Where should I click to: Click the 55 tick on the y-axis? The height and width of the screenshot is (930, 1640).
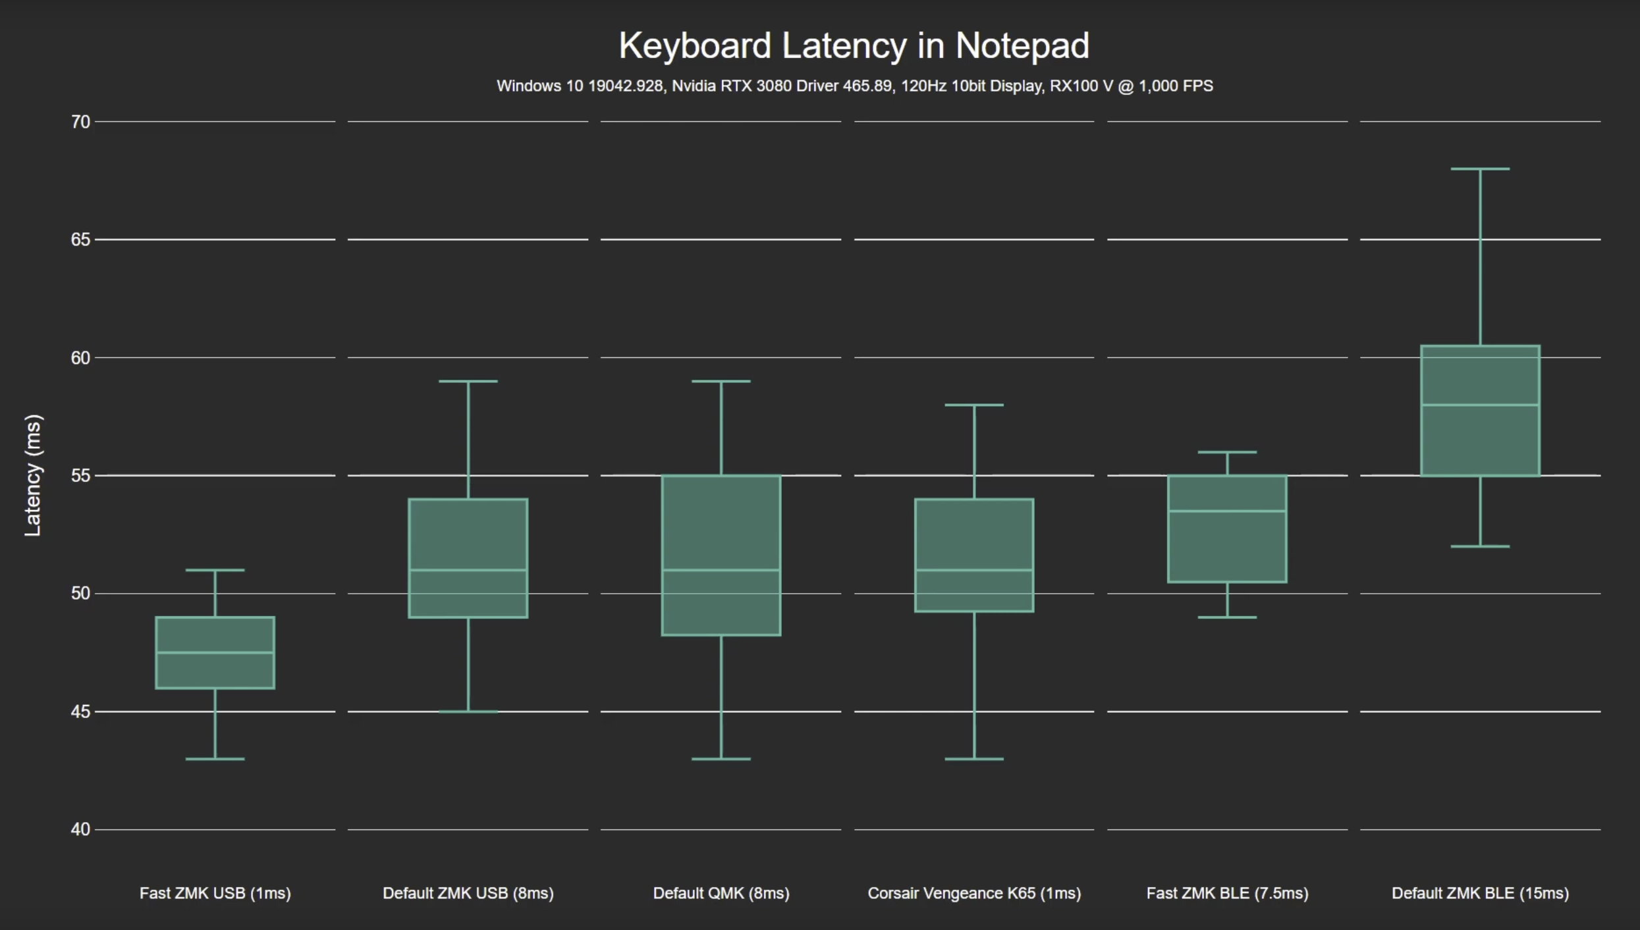(x=80, y=475)
